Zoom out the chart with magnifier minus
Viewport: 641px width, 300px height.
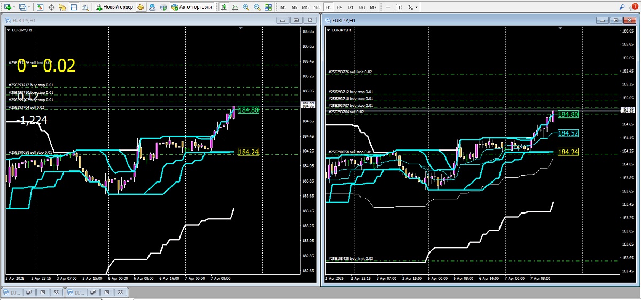click(257, 7)
